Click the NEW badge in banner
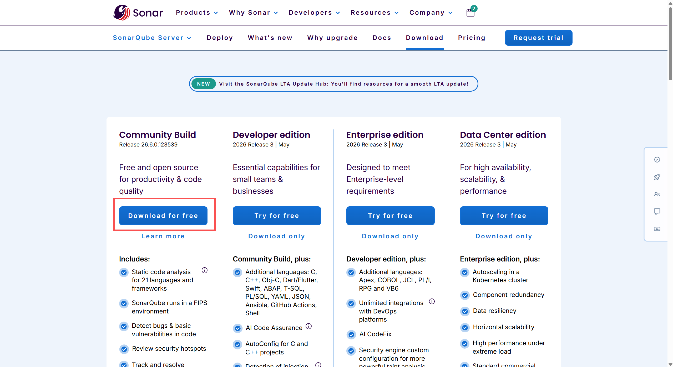This screenshot has height=367, width=673. point(204,84)
